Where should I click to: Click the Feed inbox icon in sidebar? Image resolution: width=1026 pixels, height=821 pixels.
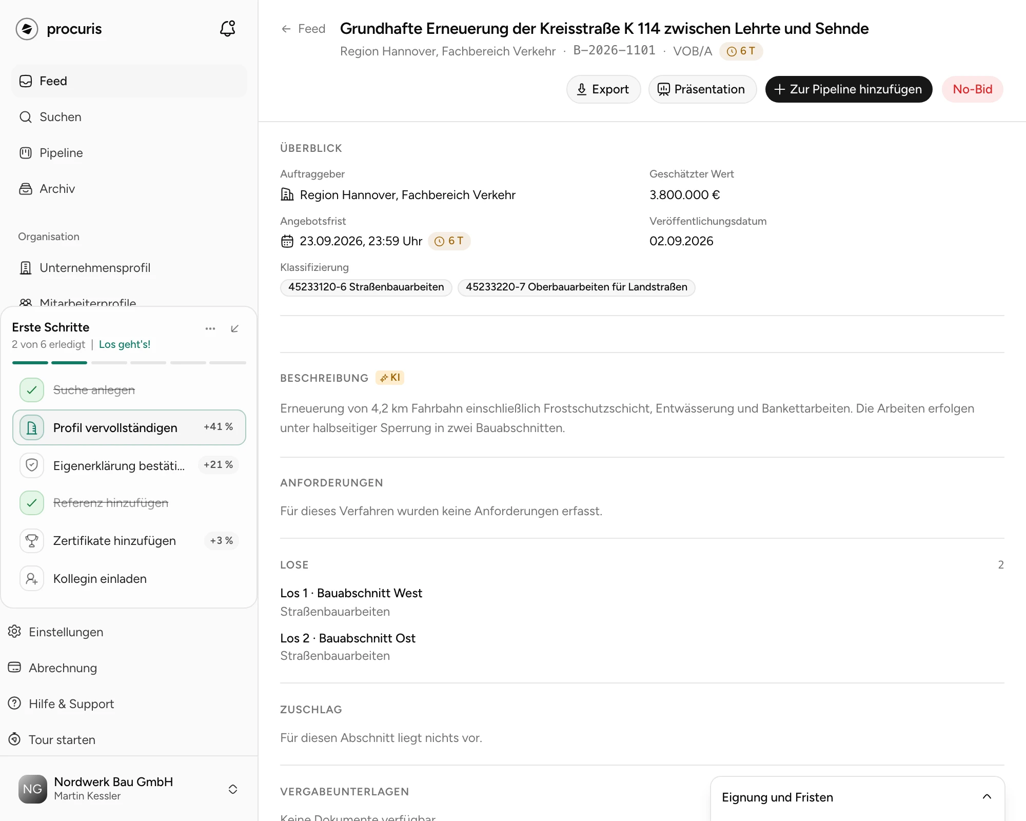click(26, 81)
